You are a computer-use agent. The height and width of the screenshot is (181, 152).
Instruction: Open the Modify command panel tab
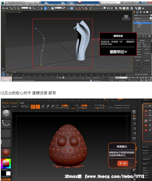[x=138, y=12]
